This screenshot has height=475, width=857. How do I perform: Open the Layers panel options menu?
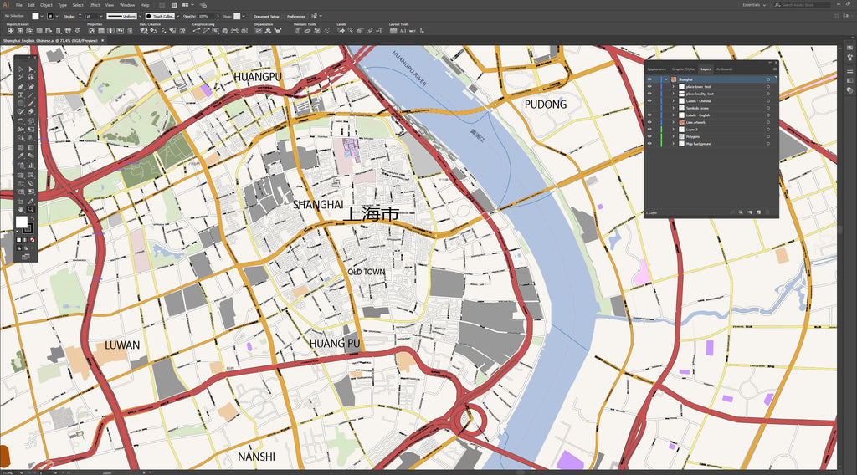774,69
